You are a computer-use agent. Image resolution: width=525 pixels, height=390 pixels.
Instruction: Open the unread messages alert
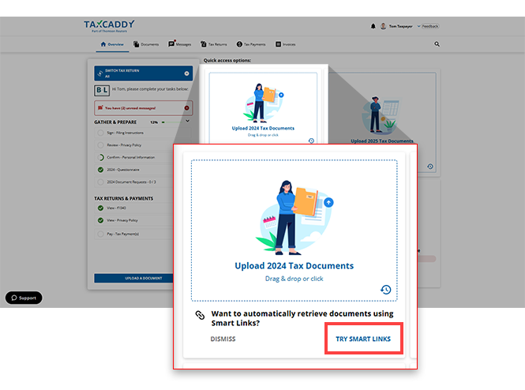click(x=144, y=108)
